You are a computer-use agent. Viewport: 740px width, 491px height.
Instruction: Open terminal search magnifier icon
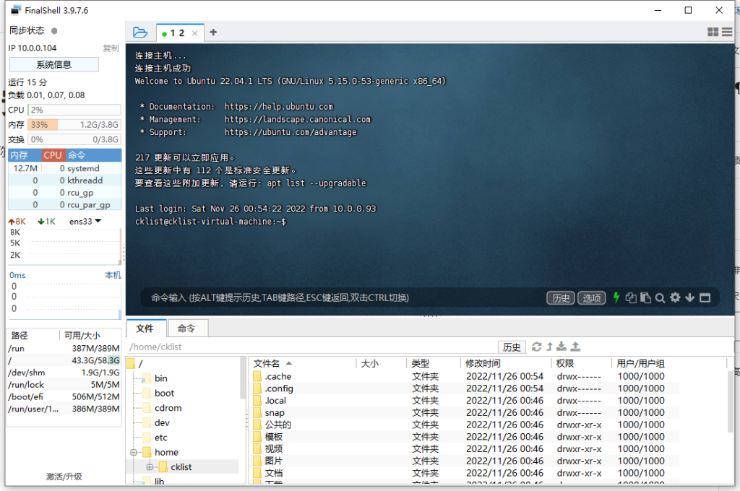coord(661,297)
